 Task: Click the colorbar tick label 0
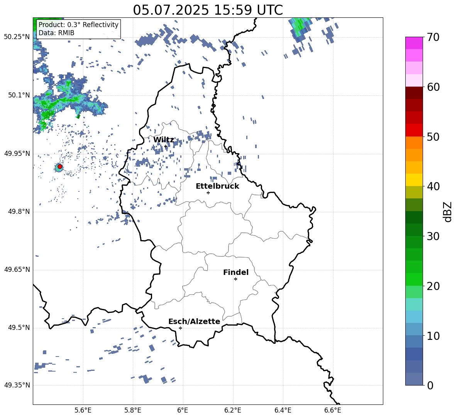pyautogui.click(x=430, y=385)
